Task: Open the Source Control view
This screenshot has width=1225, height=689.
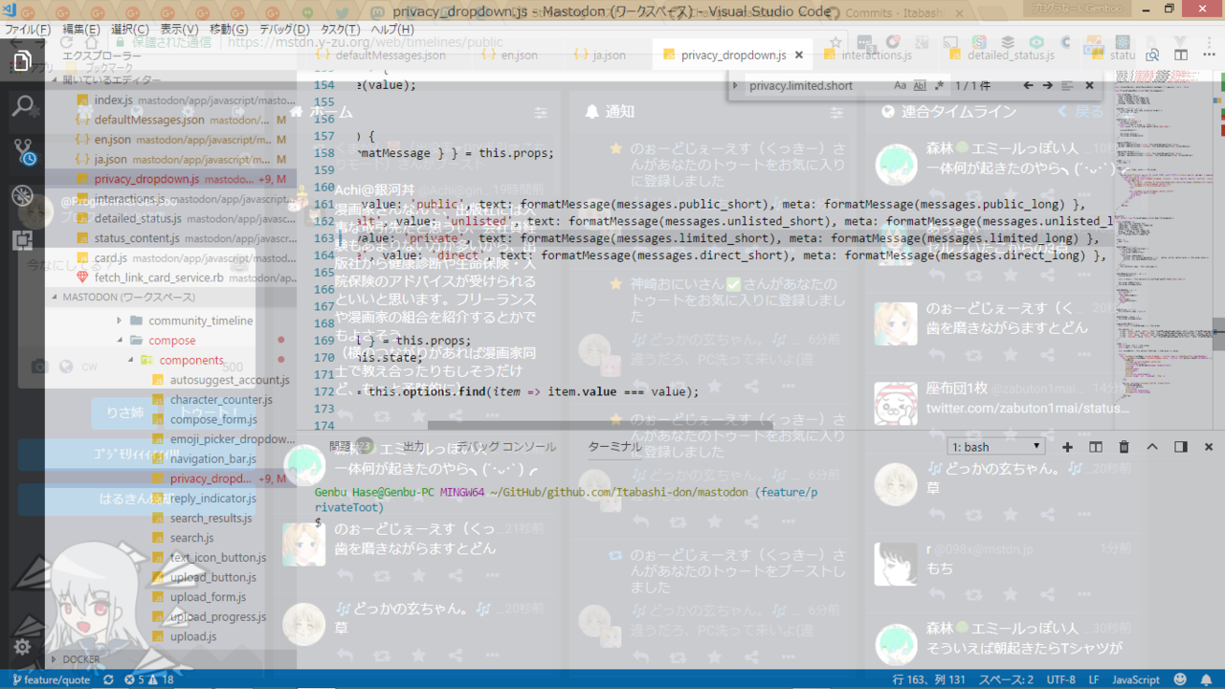Action: tap(22, 150)
